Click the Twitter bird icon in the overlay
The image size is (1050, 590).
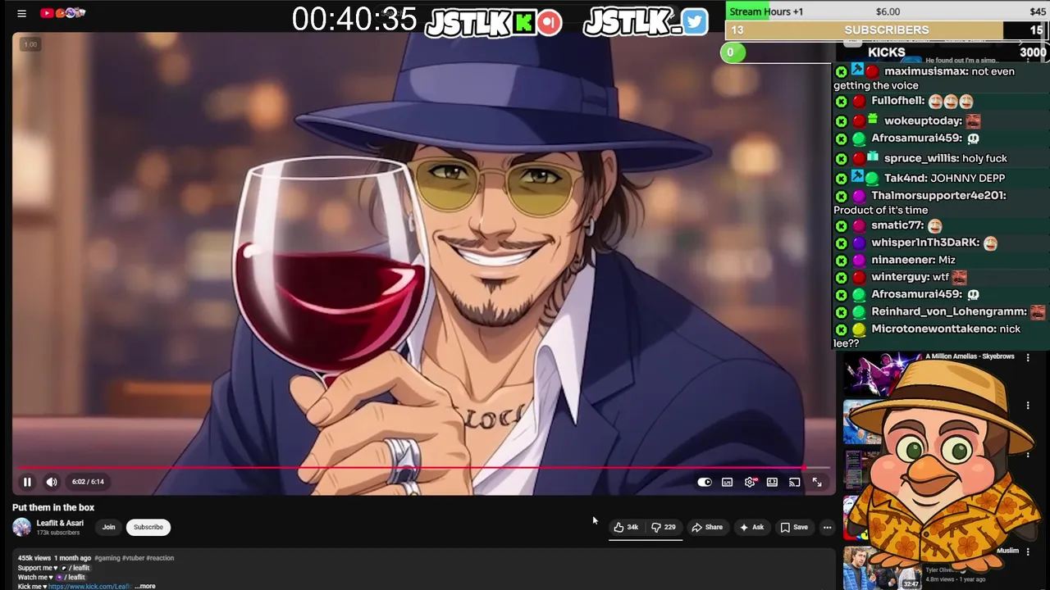coord(695,22)
